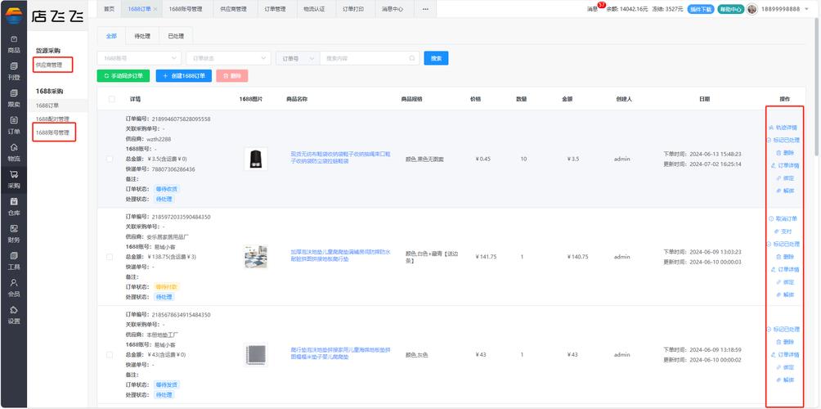Switch to the 待处理 tab
Viewport: 821px width, 409px height.
(x=141, y=36)
